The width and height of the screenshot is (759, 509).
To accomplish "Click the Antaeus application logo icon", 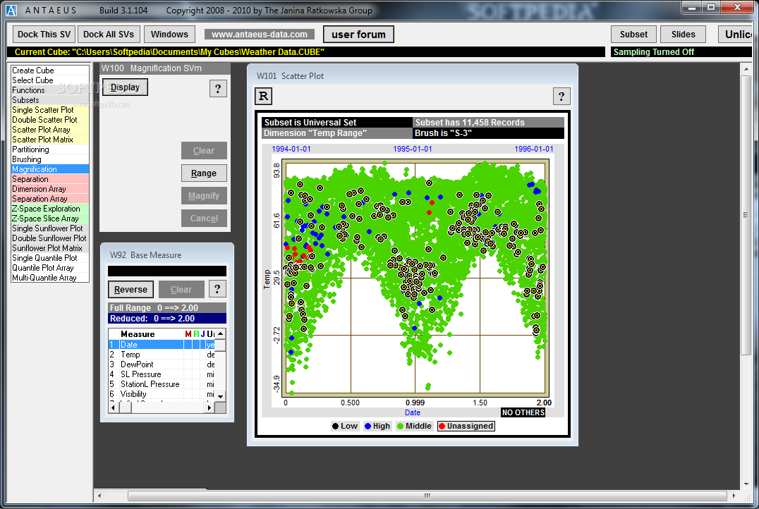I will [x=11, y=10].
